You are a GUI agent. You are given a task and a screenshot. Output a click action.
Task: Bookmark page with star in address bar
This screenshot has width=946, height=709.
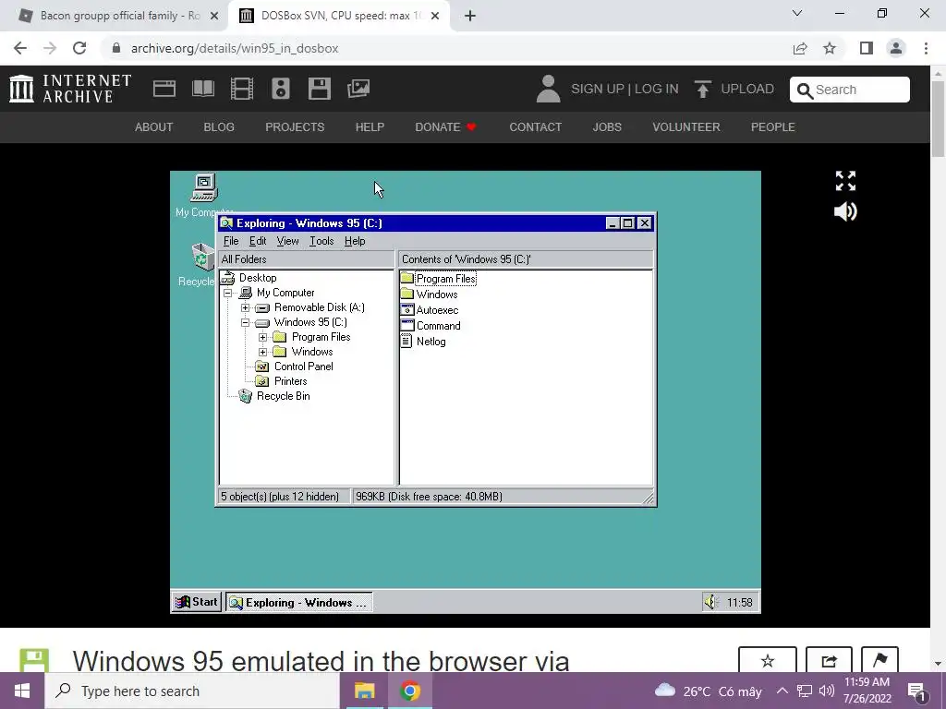tap(830, 48)
